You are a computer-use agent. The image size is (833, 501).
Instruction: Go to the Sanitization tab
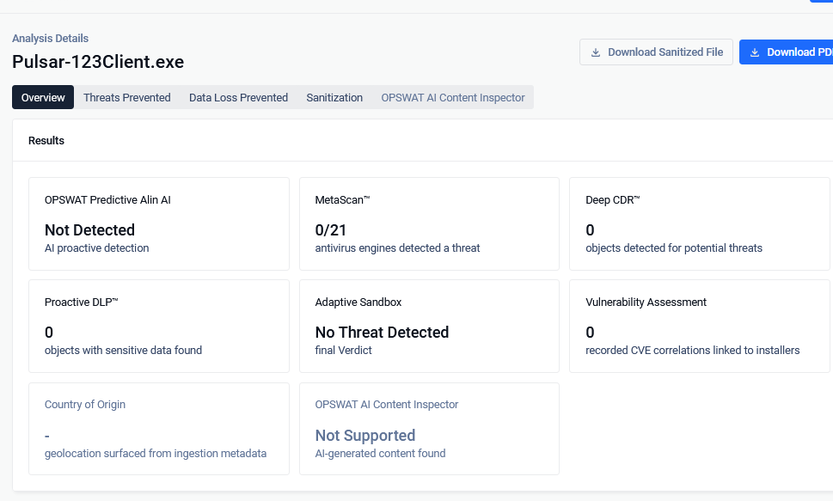pyautogui.click(x=334, y=97)
